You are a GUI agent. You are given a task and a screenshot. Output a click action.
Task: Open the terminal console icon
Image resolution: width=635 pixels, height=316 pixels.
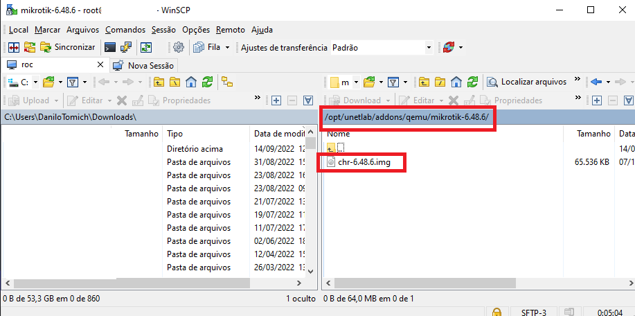(x=109, y=47)
